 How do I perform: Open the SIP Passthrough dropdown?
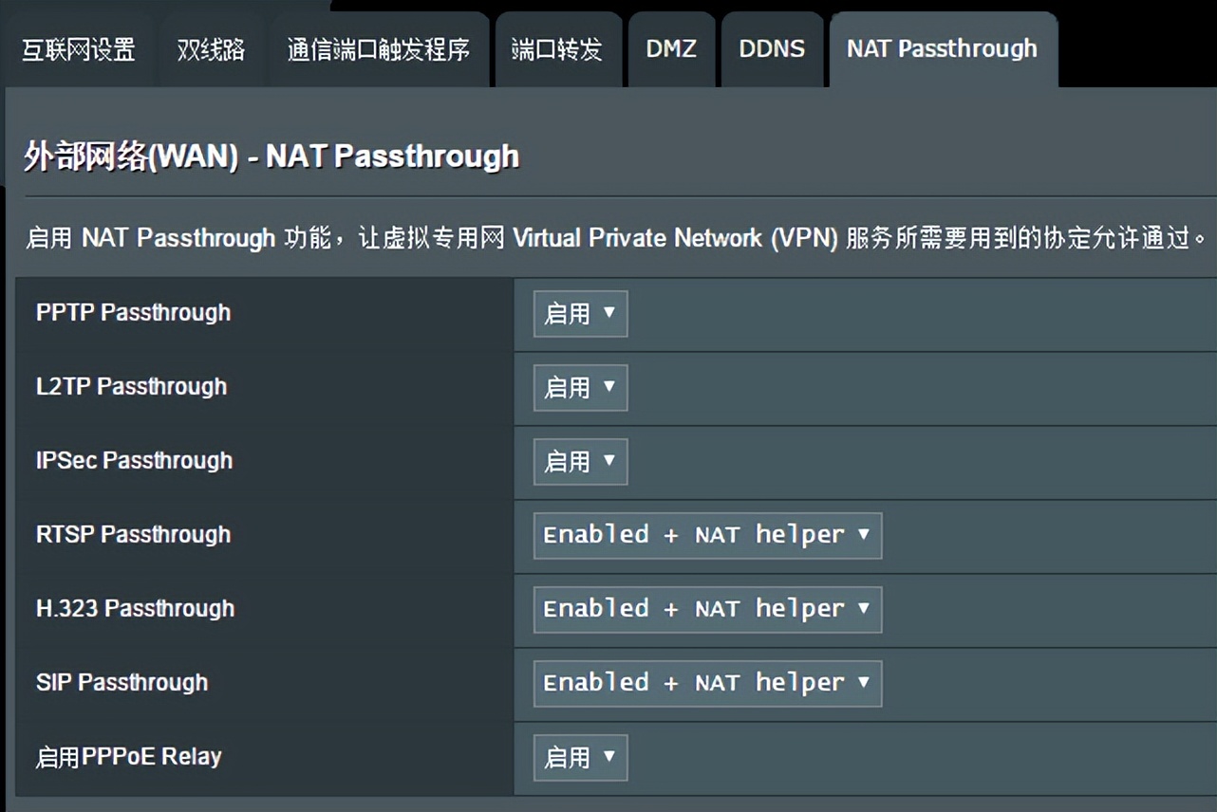coord(707,684)
